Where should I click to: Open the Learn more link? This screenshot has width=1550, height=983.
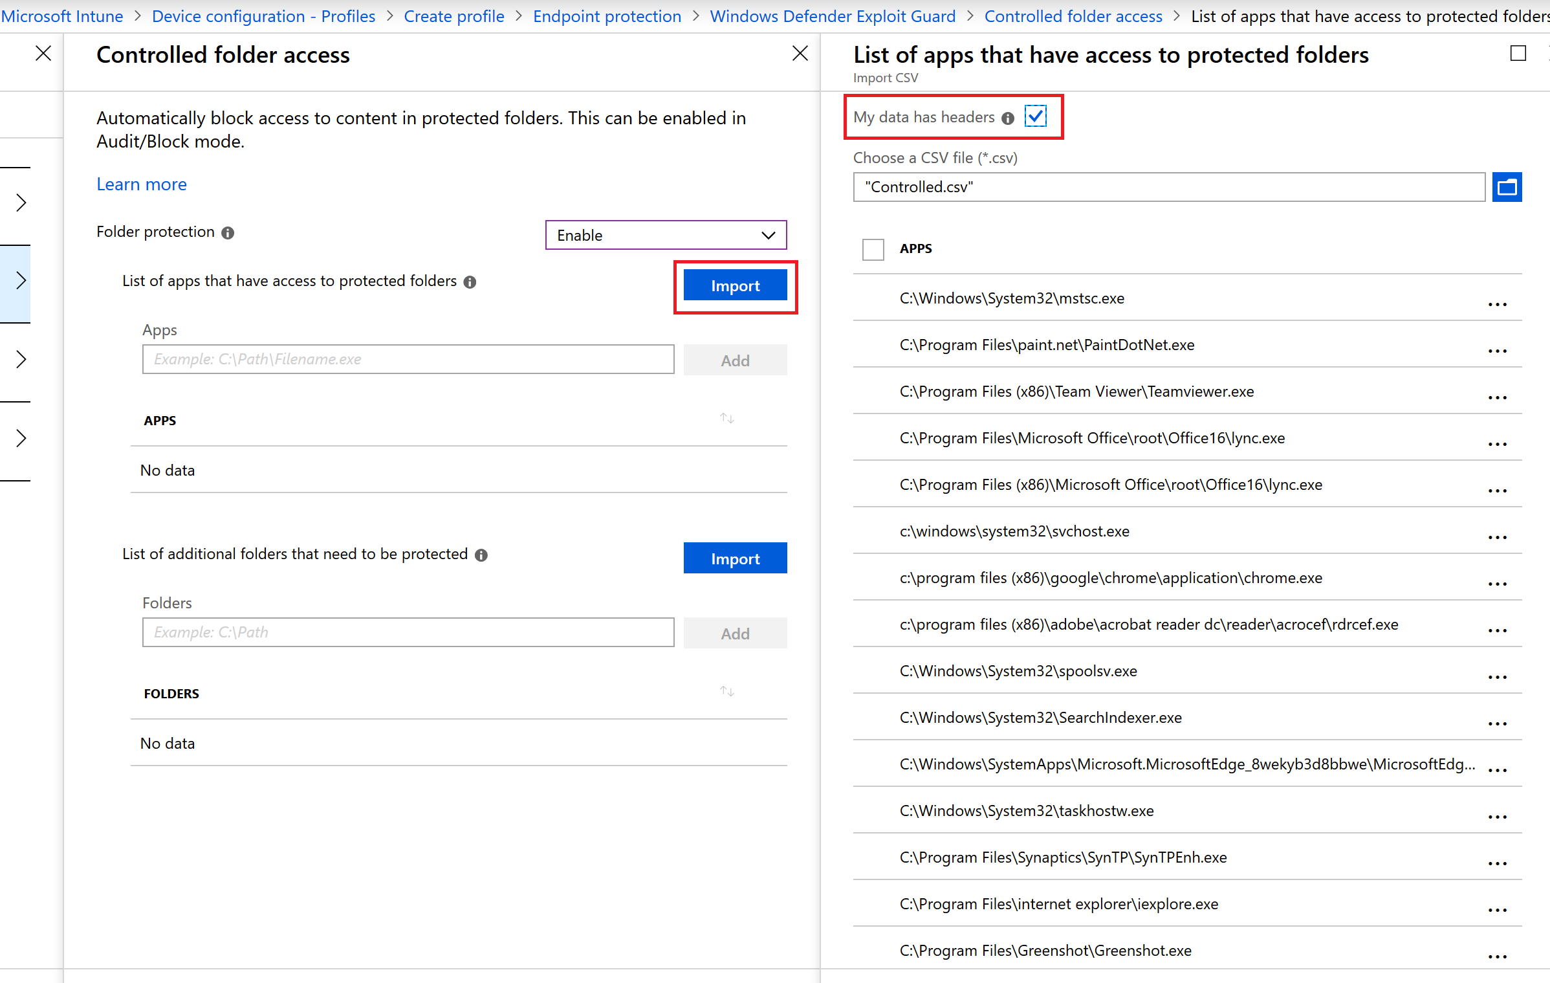tap(142, 184)
